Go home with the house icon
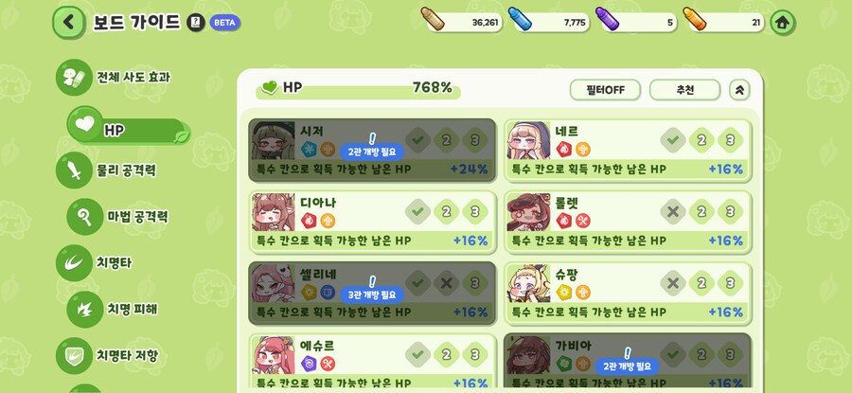Image resolution: width=852 pixels, height=393 pixels. [x=783, y=23]
